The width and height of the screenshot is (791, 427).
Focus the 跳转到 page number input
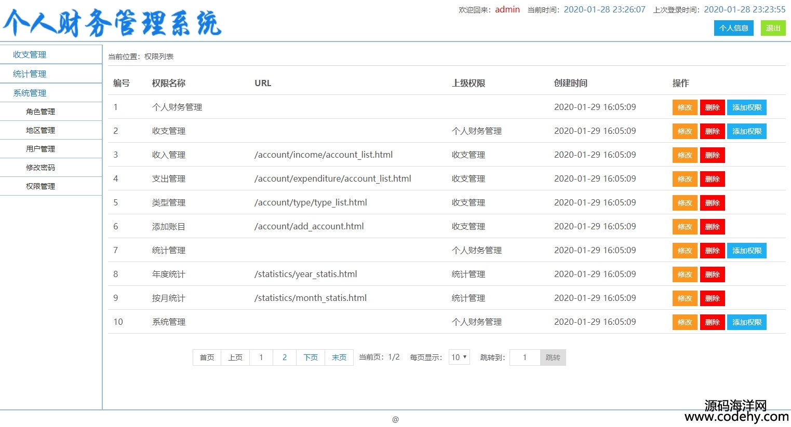pos(525,357)
